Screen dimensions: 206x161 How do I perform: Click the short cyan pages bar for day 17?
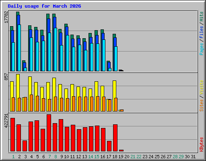point(110,70)
